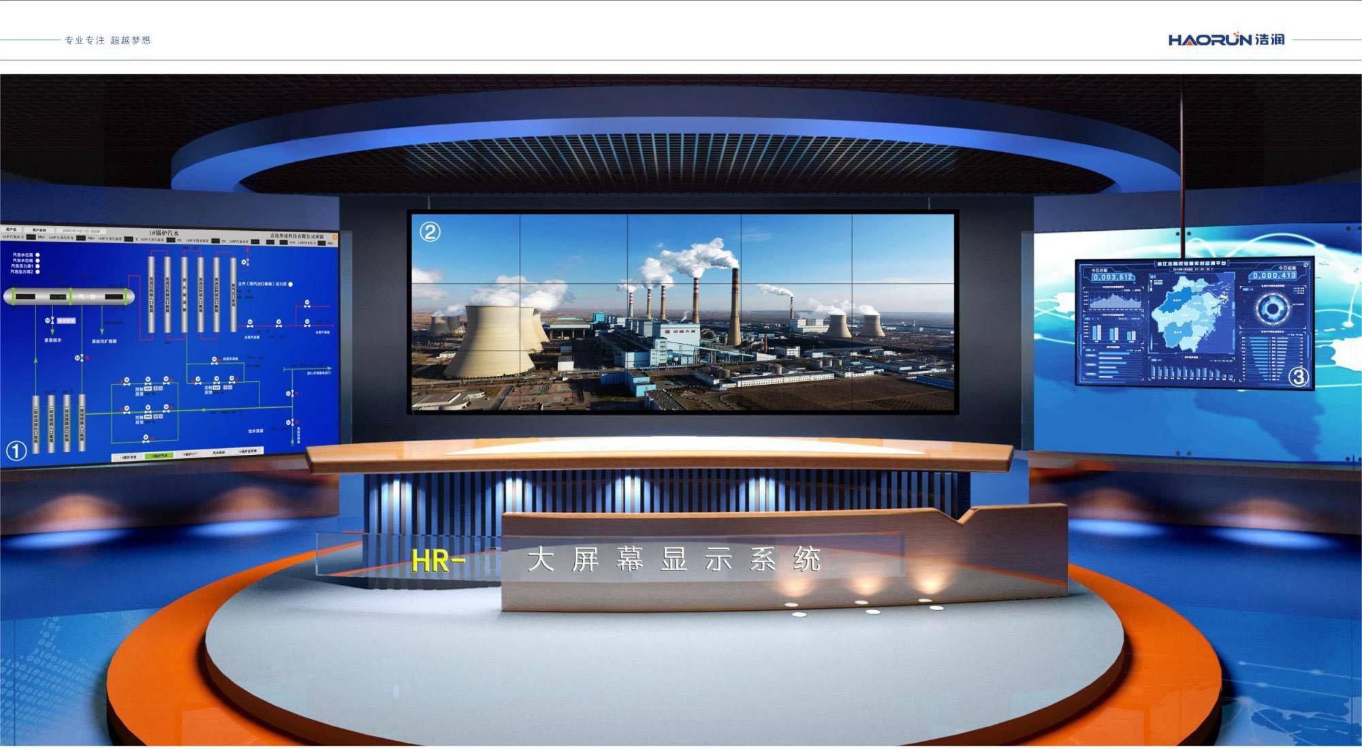Click the "0,000,413" counter value
The height and width of the screenshot is (749, 1362).
pyautogui.click(x=1275, y=275)
